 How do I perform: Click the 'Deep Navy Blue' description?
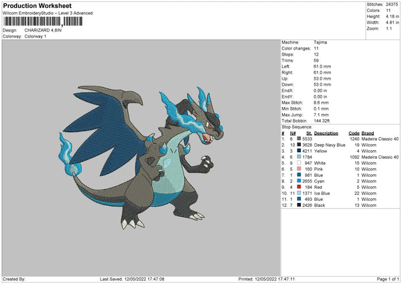tap(330, 145)
